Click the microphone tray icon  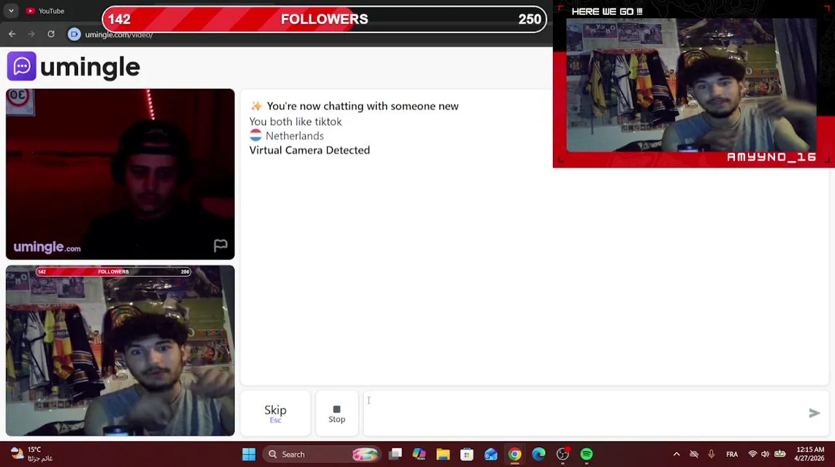712,455
